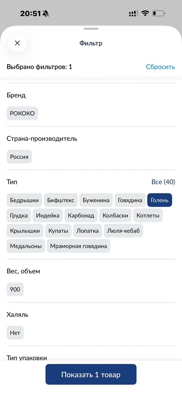This screenshot has height=395, width=182.
Task: Tap the battery icon in status bar
Action: [x=159, y=13]
